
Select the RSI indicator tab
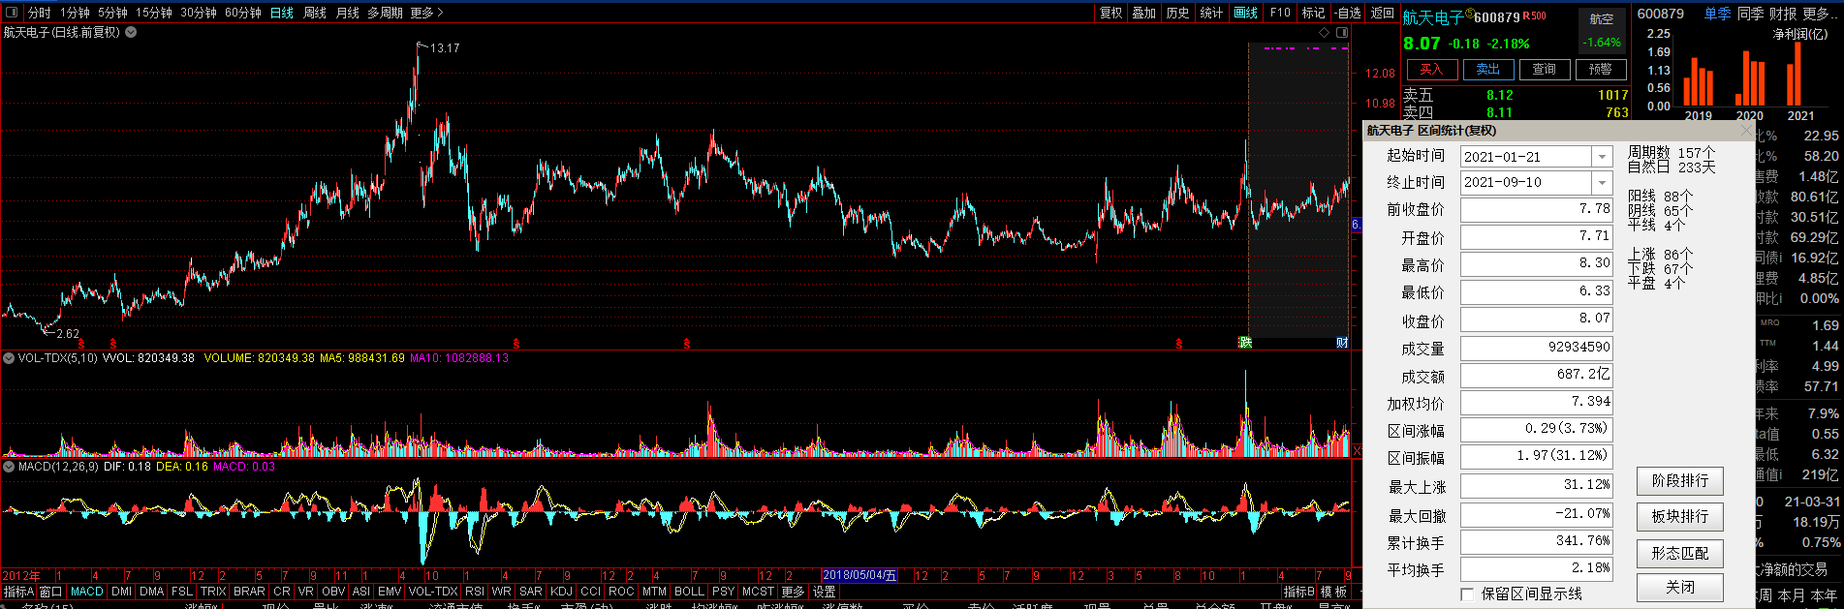click(475, 592)
